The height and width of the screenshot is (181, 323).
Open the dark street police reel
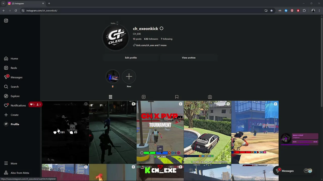tap(113, 132)
